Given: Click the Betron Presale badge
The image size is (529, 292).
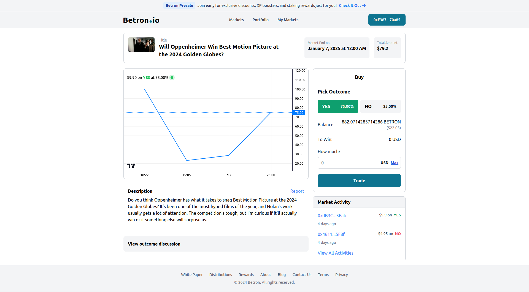Looking at the screenshot, I should 179,5.
